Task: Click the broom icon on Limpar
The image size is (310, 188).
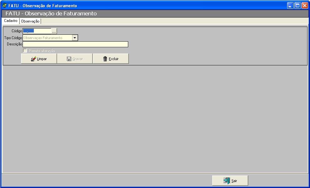Action: 33,59
